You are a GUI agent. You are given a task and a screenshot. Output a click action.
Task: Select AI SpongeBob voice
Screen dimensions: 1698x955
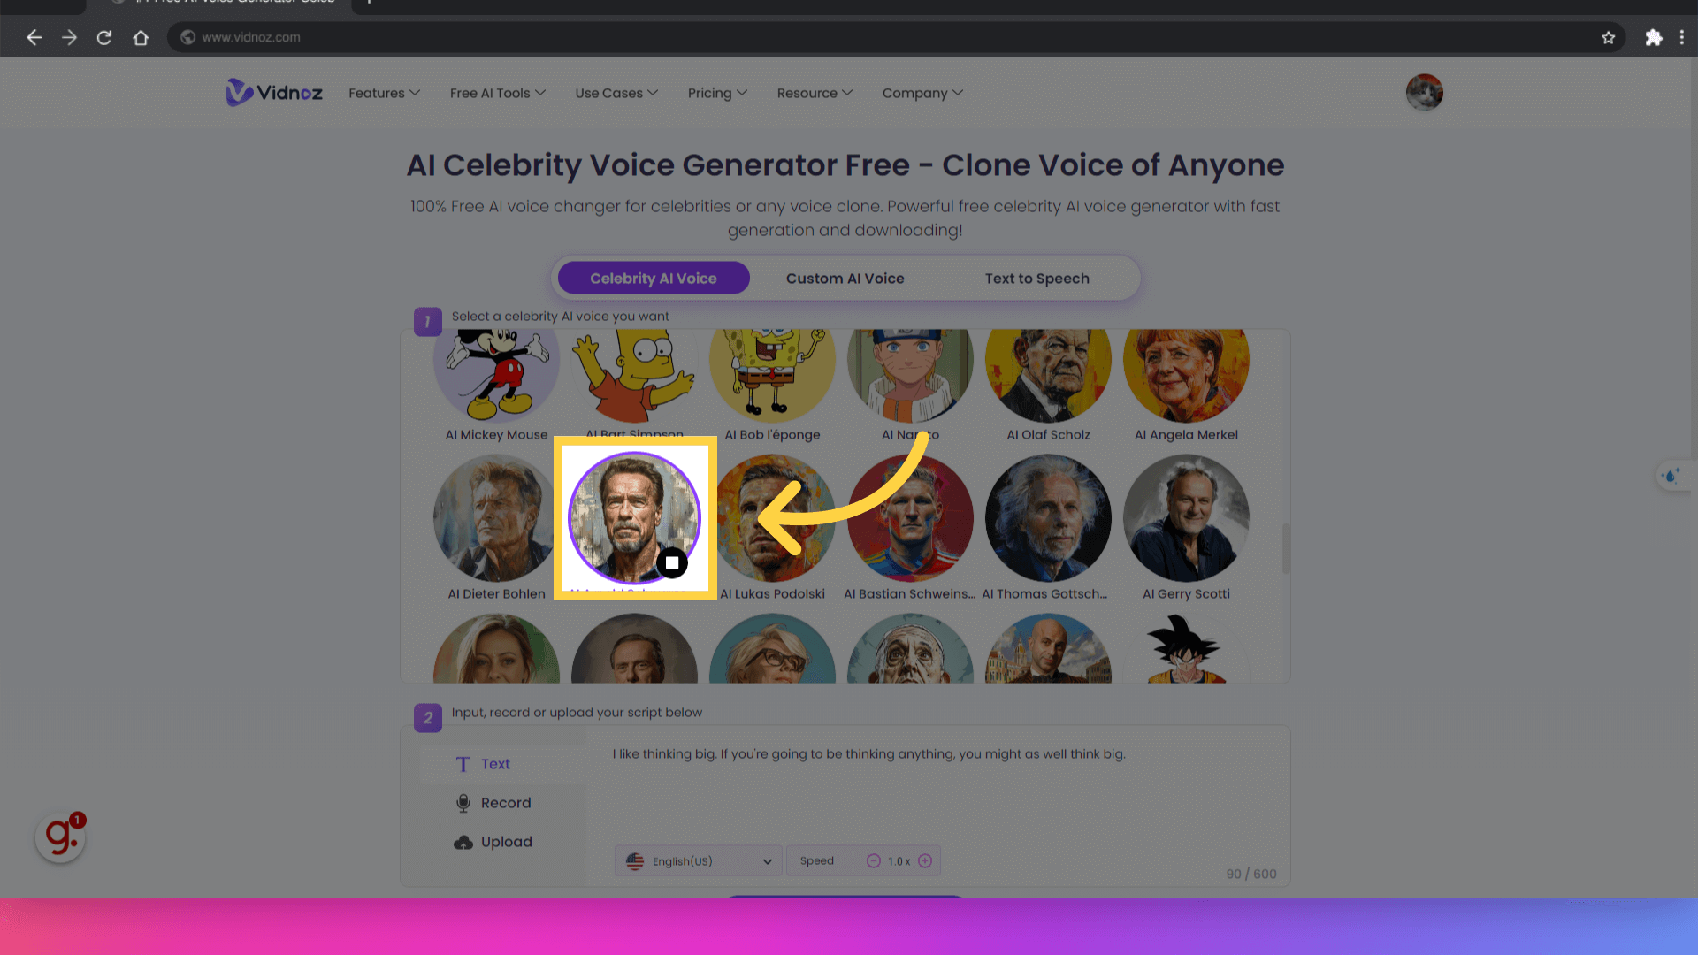pyautogui.click(x=771, y=371)
